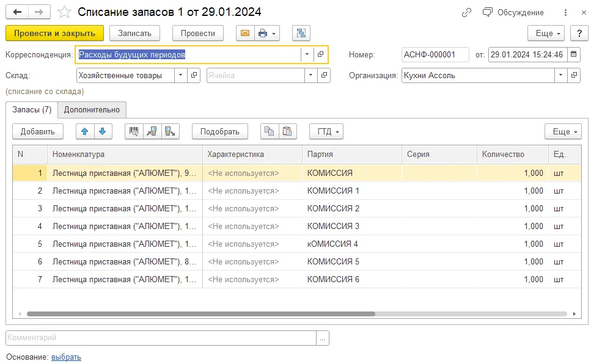This screenshot has width=591, height=364.
Task: Send the document by email envelope icon
Action: 245,33
